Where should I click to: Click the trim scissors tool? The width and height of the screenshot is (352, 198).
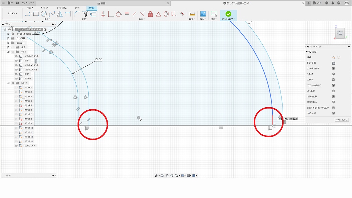(x=85, y=14)
